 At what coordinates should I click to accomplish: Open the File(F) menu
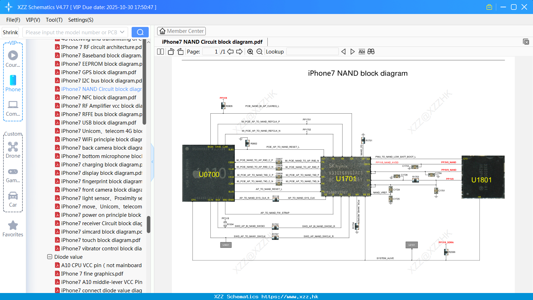point(13,20)
